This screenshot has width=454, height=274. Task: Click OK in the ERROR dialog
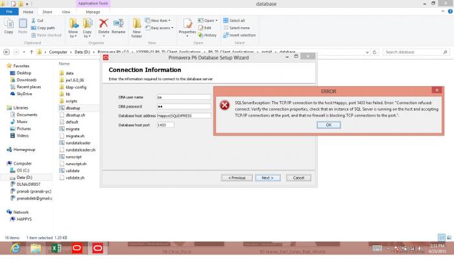point(329,125)
